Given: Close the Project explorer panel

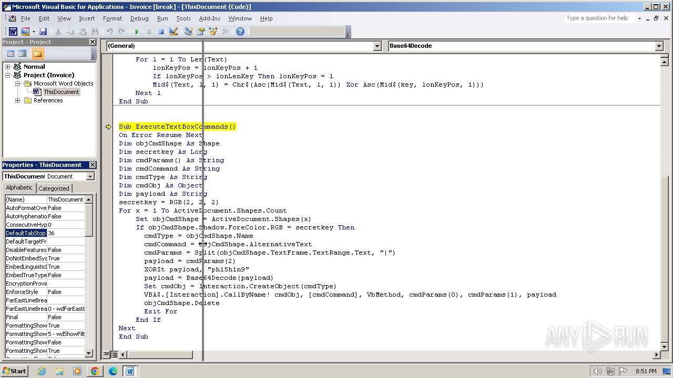Looking at the screenshot, I should tap(93, 42).
